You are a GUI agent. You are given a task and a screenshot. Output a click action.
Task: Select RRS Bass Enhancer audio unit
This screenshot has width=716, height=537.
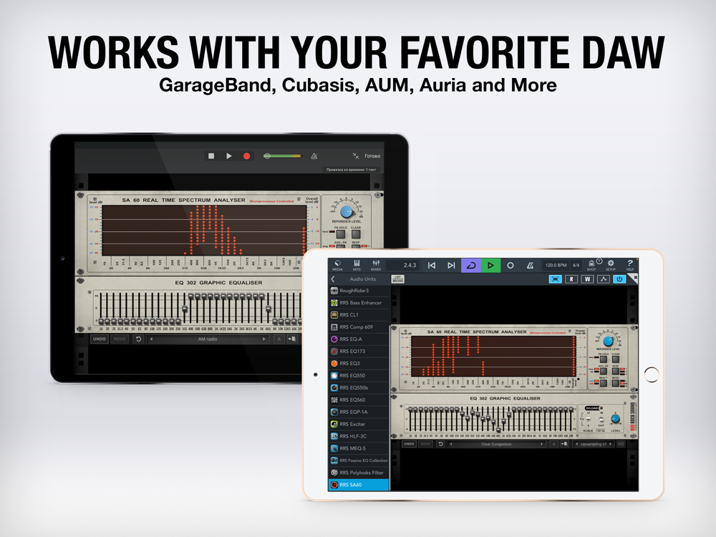point(359,303)
